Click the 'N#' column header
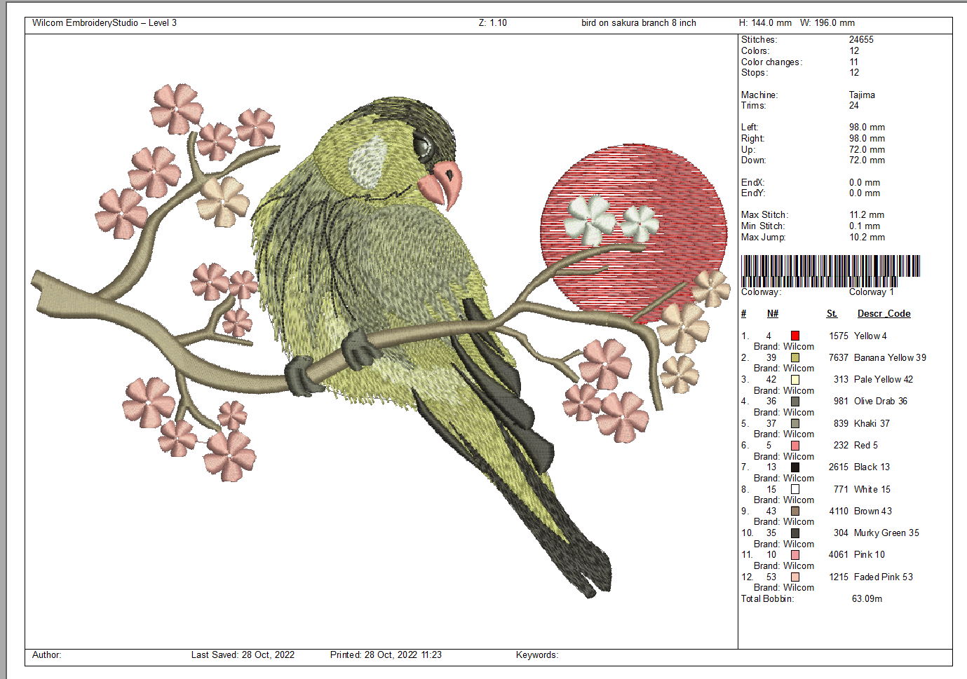967x679 pixels. tap(773, 313)
